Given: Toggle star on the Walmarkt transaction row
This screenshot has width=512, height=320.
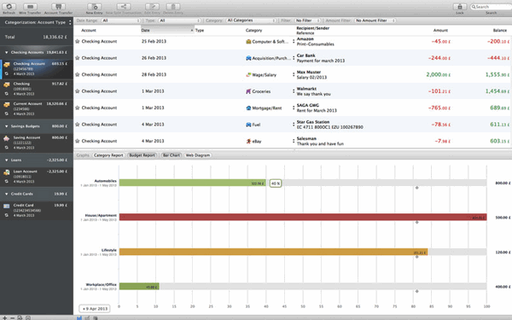Looking at the screenshot, I should [x=78, y=91].
